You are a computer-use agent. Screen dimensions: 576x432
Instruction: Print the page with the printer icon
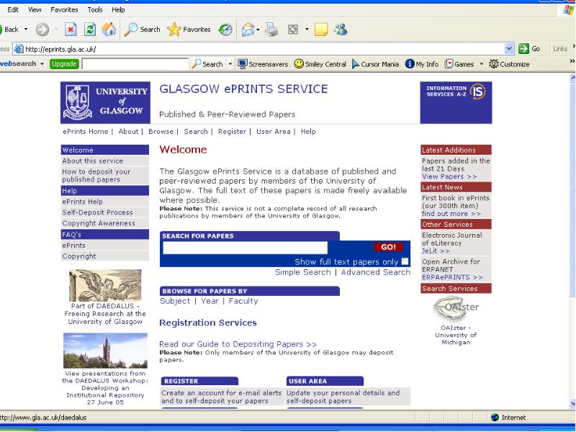(x=272, y=30)
